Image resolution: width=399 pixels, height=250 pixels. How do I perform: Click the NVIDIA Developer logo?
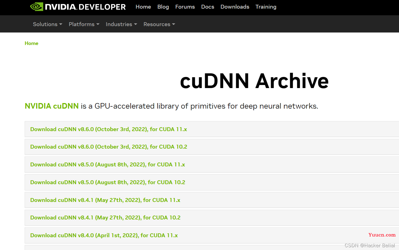click(x=78, y=7)
